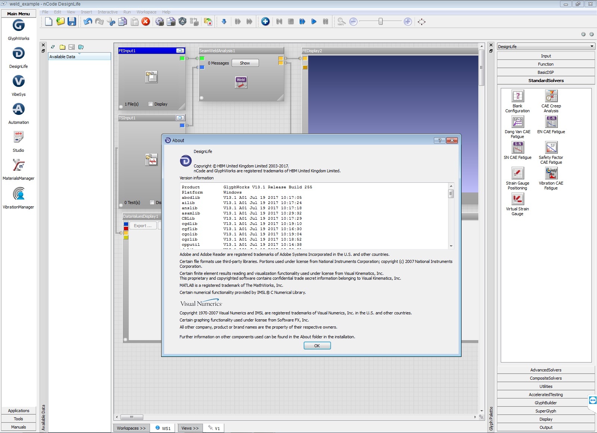Click the Redo arrow icon
Image resolution: width=597 pixels, height=433 pixels.
click(99, 22)
